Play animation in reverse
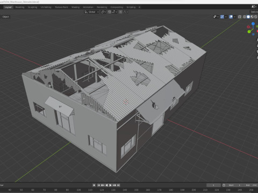 tap(106, 185)
